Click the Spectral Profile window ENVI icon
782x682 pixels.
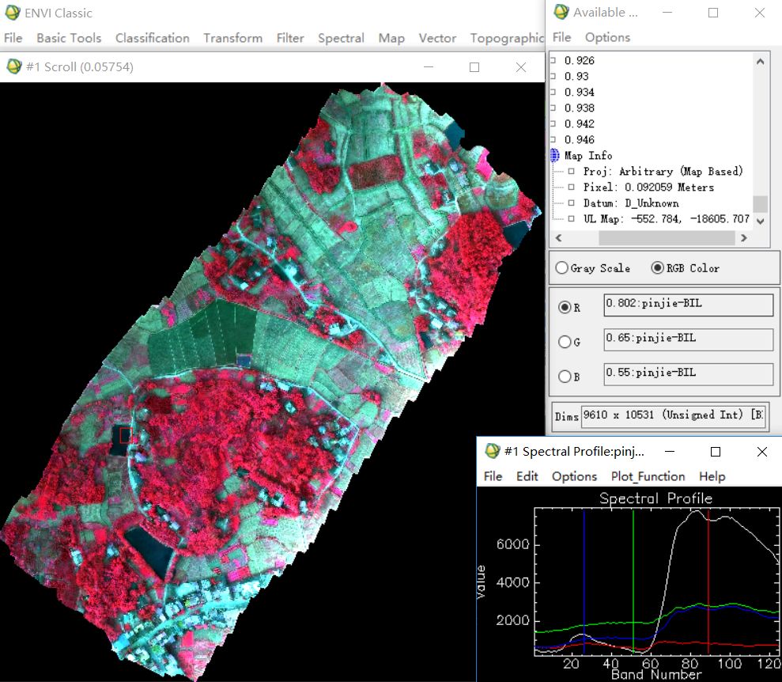tap(492, 452)
